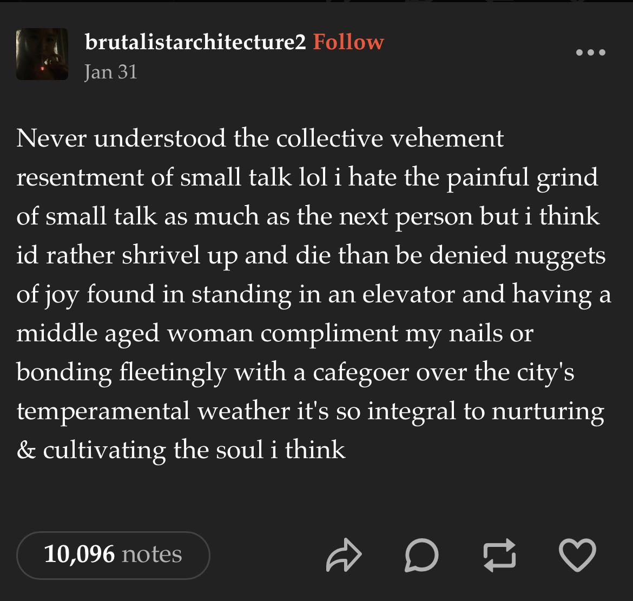The height and width of the screenshot is (601, 633).
Task: Unlike the post with the heart toggle
Action: coord(577,555)
